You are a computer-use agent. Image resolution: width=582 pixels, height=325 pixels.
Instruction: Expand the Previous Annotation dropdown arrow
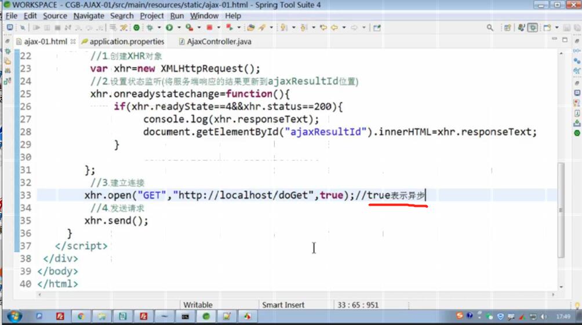314,27
